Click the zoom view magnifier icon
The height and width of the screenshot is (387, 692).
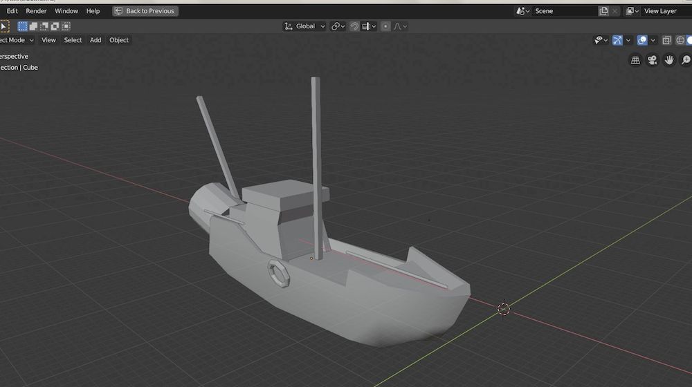[x=686, y=61]
